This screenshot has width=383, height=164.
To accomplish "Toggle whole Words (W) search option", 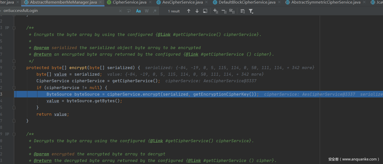I will (146, 11).
